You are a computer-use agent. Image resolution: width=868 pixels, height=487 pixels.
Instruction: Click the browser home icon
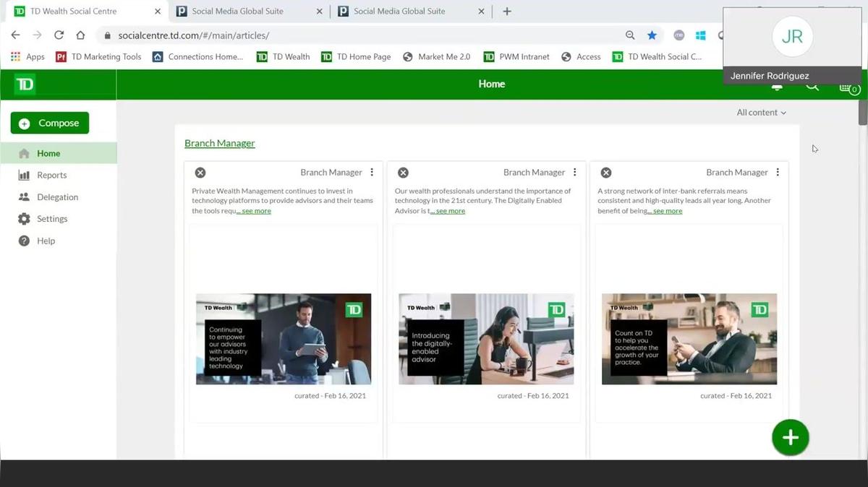pyautogui.click(x=80, y=35)
